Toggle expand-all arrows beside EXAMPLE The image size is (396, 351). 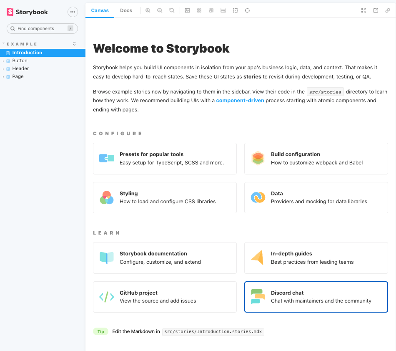(74, 44)
